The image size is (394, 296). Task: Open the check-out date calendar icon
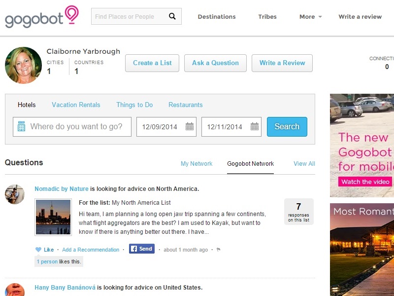pyautogui.click(x=255, y=127)
